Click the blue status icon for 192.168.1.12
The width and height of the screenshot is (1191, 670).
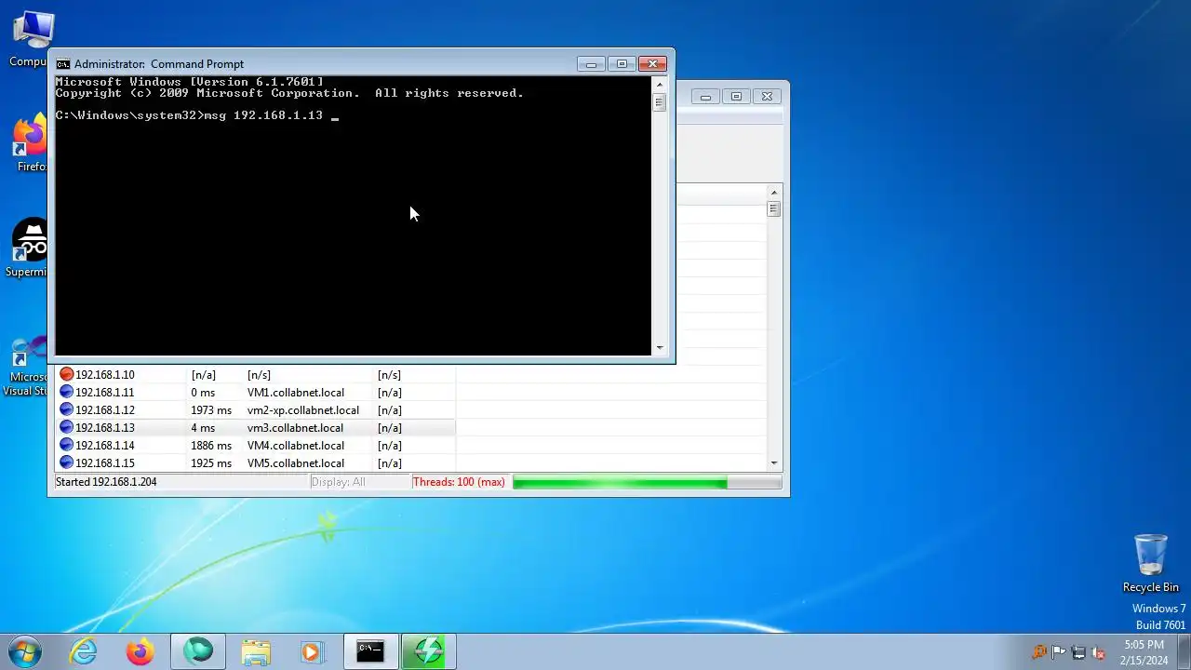click(x=66, y=409)
